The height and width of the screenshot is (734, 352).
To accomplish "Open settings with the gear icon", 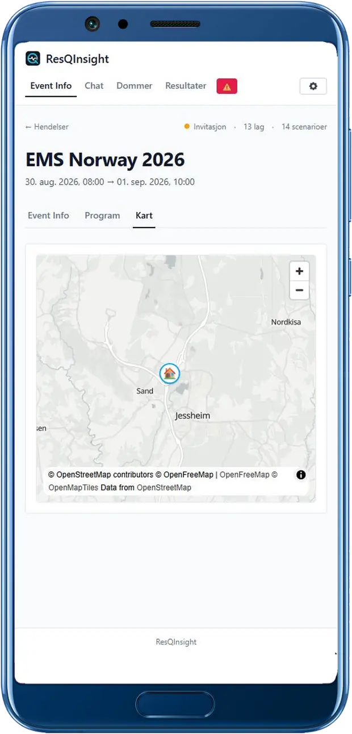I will pyautogui.click(x=313, y=86).
